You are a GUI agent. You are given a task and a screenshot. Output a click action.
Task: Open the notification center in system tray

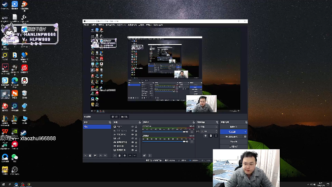pyautogui.click(x=328, y=185)
